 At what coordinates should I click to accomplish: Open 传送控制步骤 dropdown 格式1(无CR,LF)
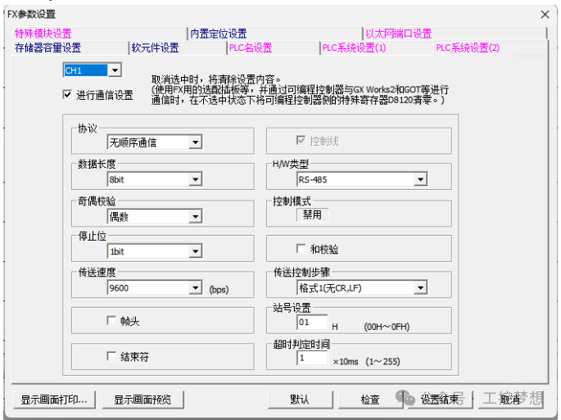421,287
